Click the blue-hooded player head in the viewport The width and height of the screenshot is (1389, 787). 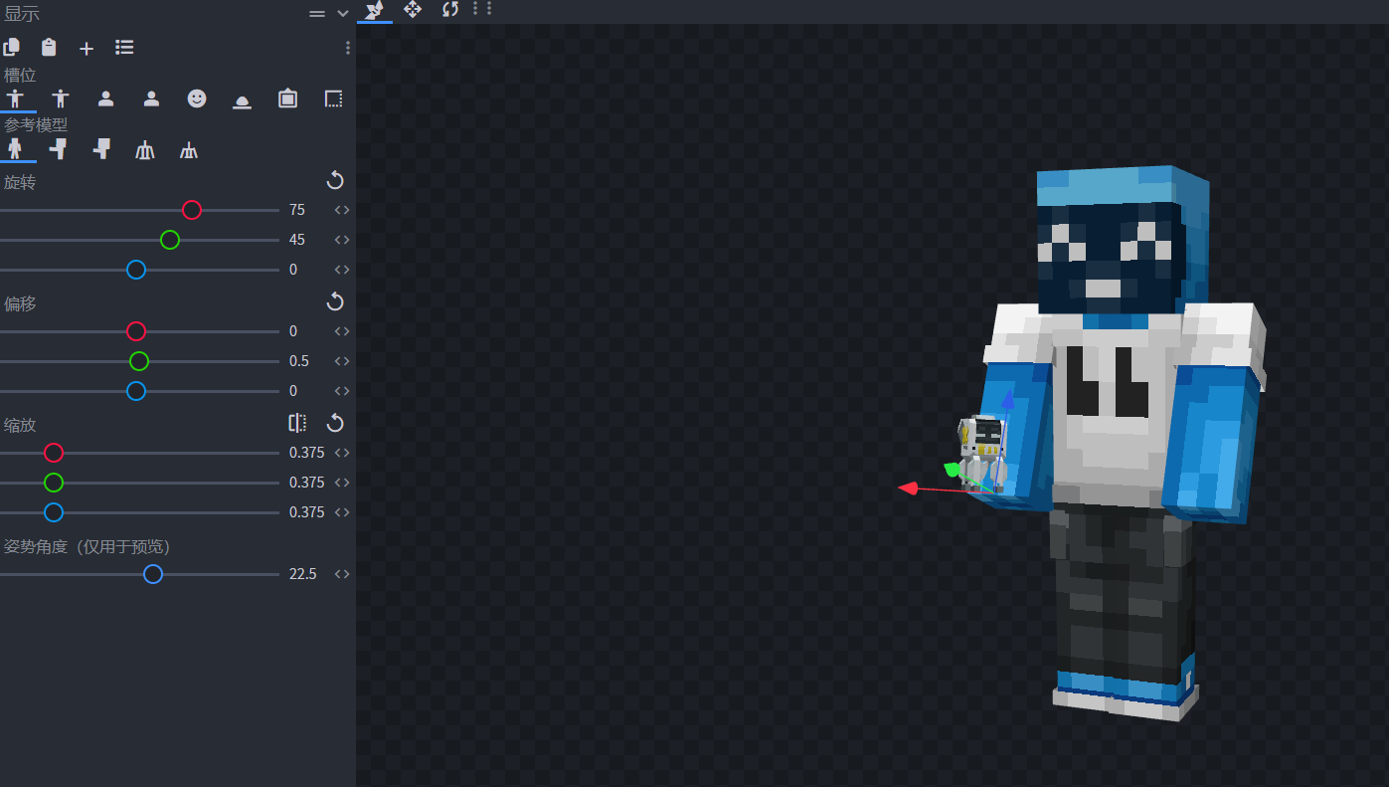(x=1122, y=242)
